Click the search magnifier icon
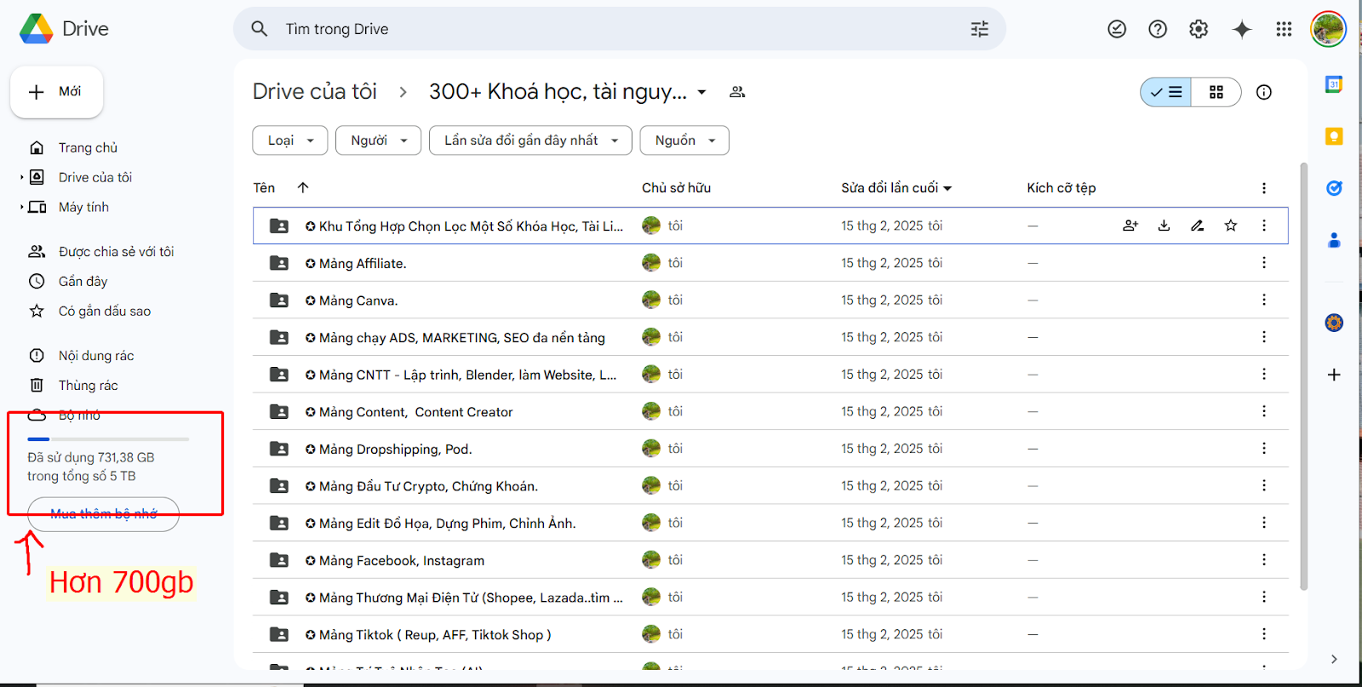 [x=260, y=29]
